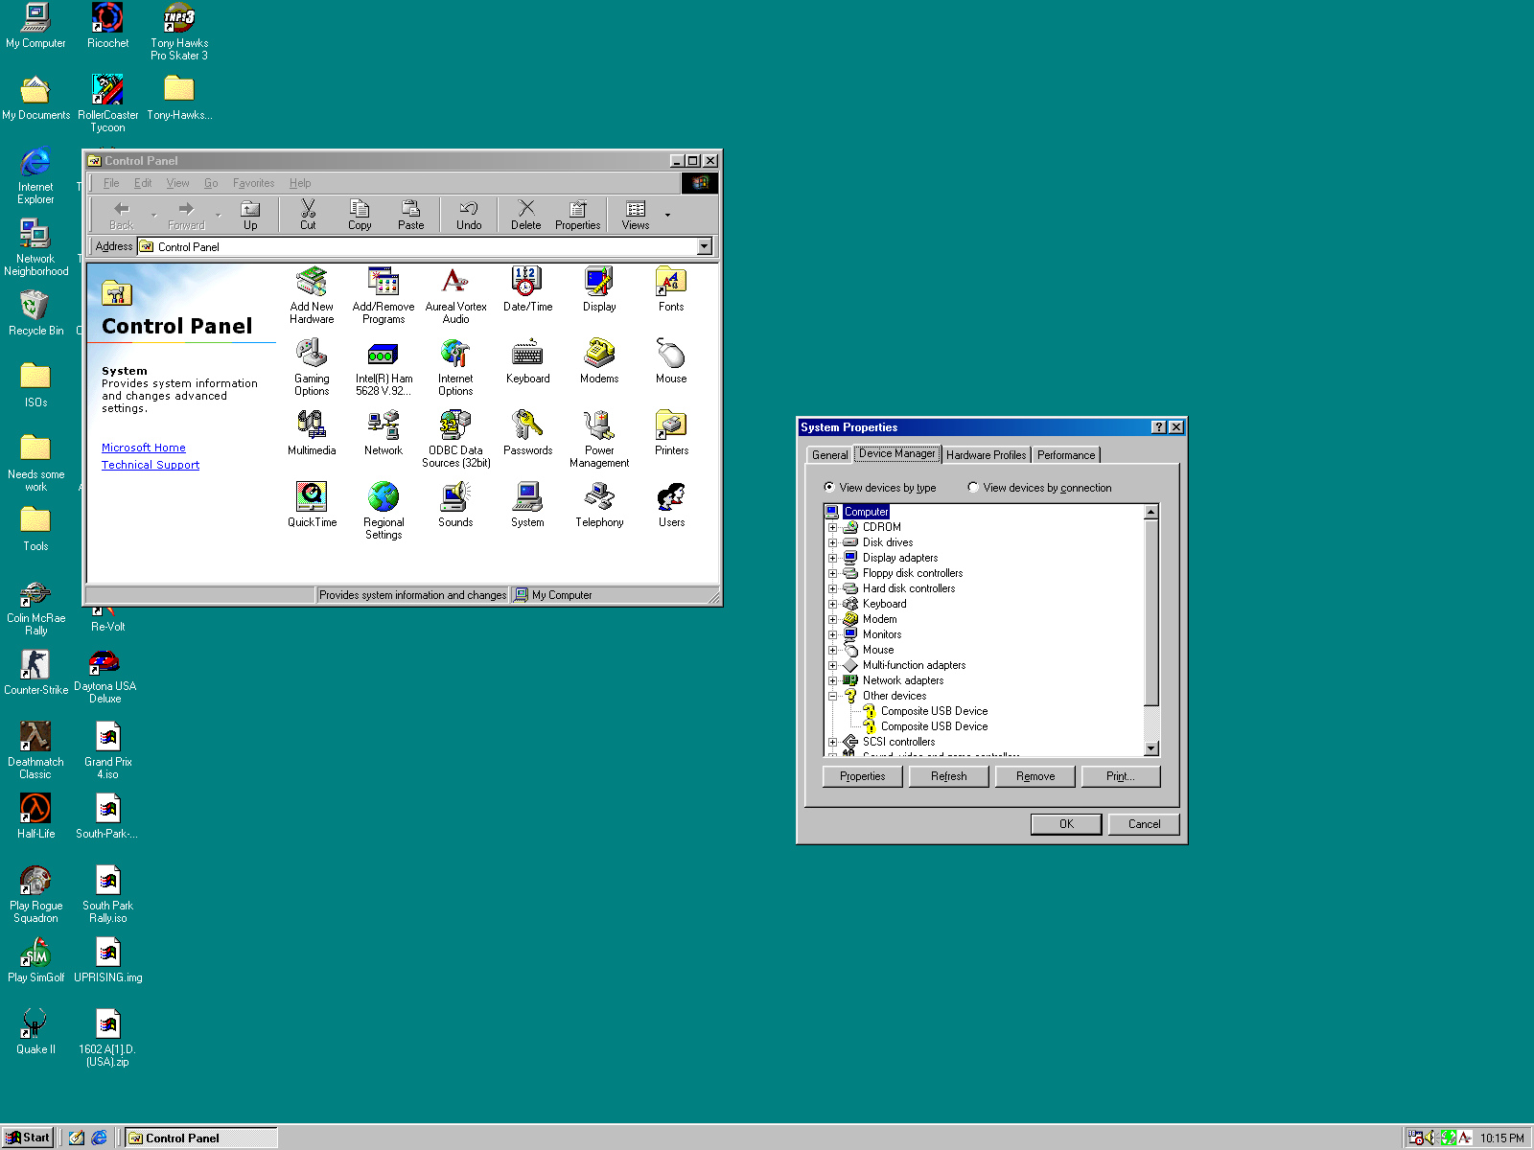Image resolution: width=1534 pixels, height=1150 pixels.
Task: Open the Sounds control panel icon
Action: (x=455, y=498)
